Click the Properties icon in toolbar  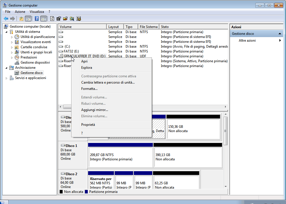(59, 19)
